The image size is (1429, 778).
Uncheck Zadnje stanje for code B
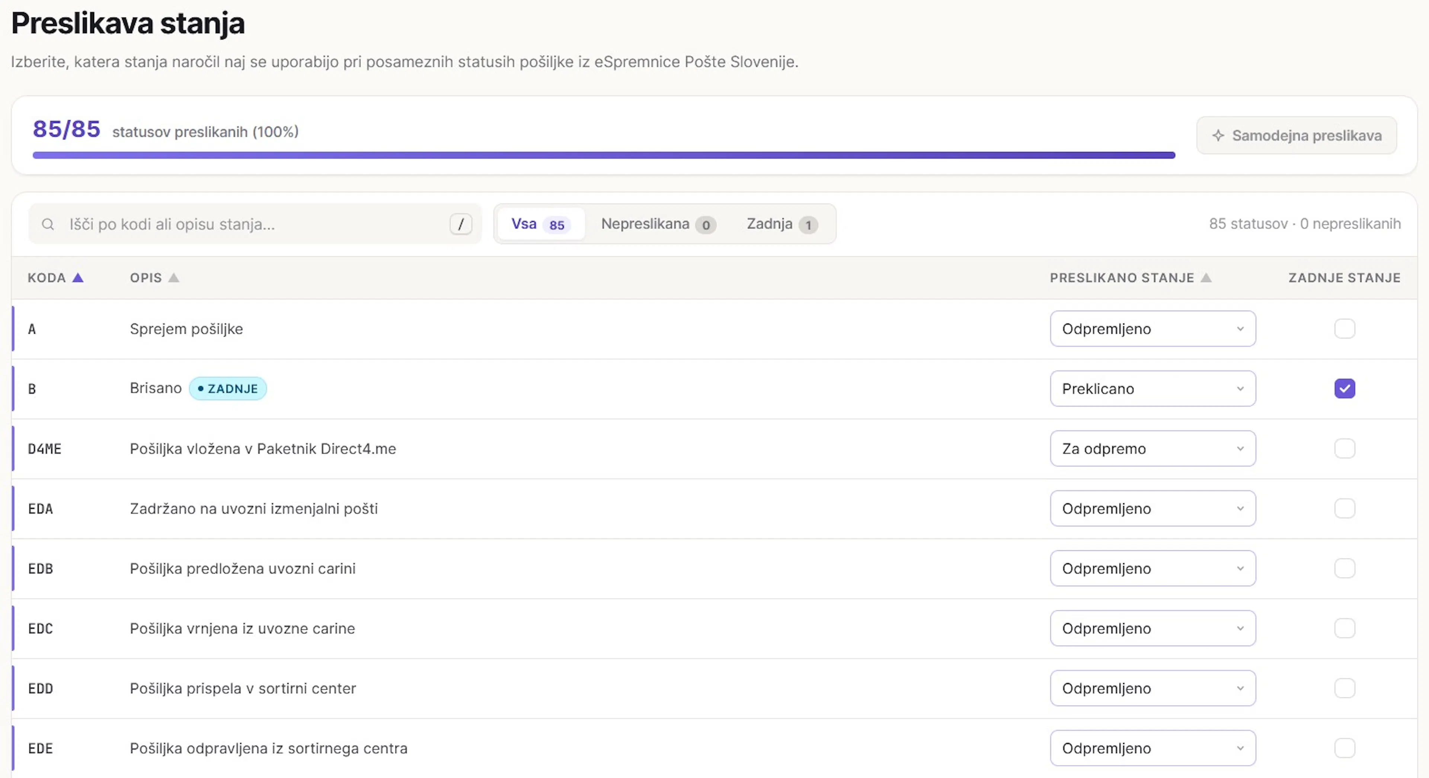[1345, 388]
